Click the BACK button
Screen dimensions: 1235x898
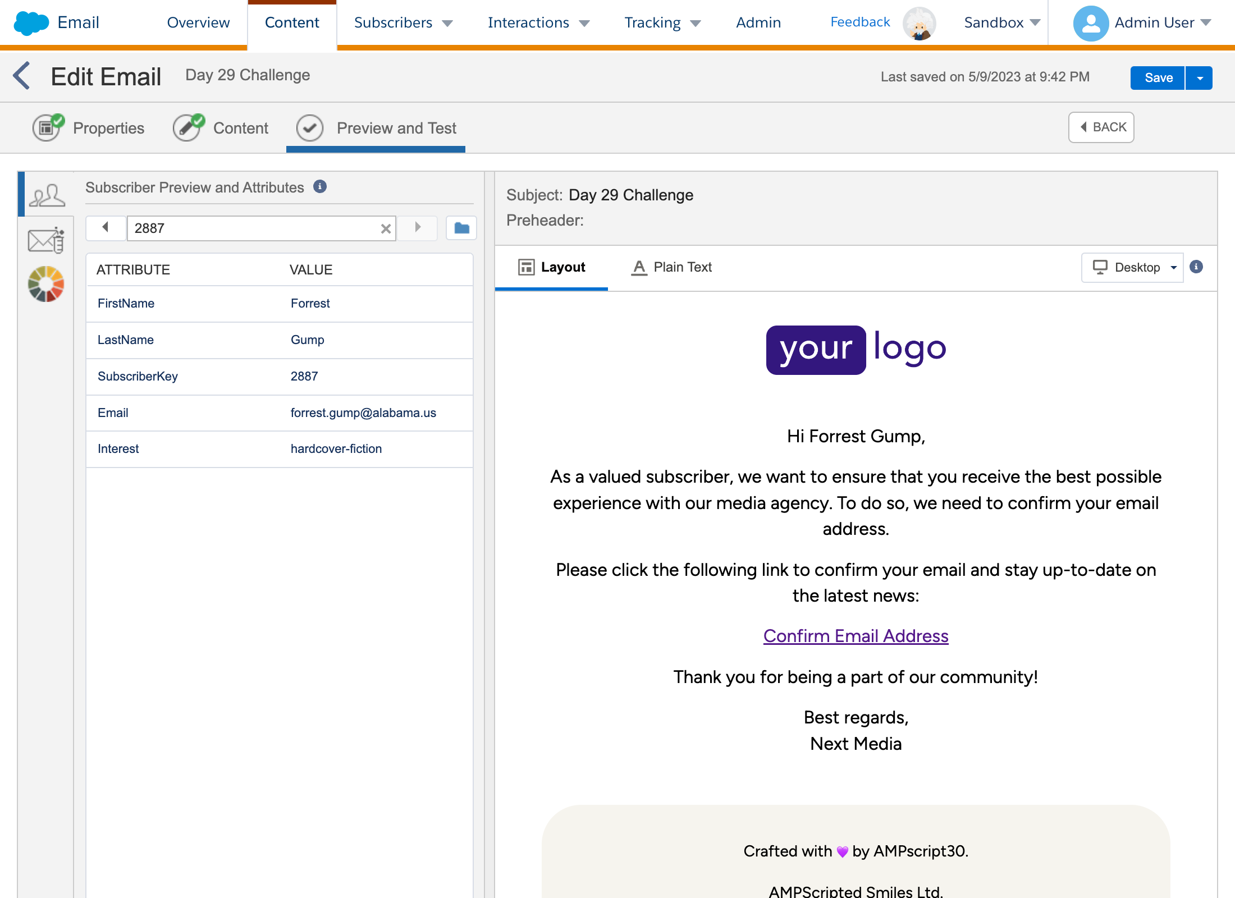pos(1101,127)
